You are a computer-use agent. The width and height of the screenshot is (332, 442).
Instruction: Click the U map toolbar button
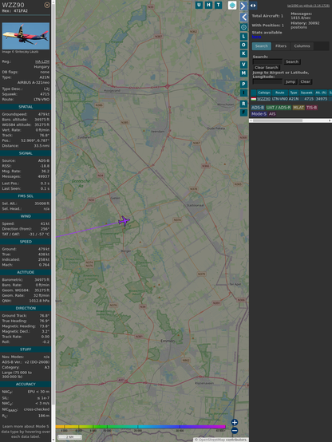[x=199, y=5]
